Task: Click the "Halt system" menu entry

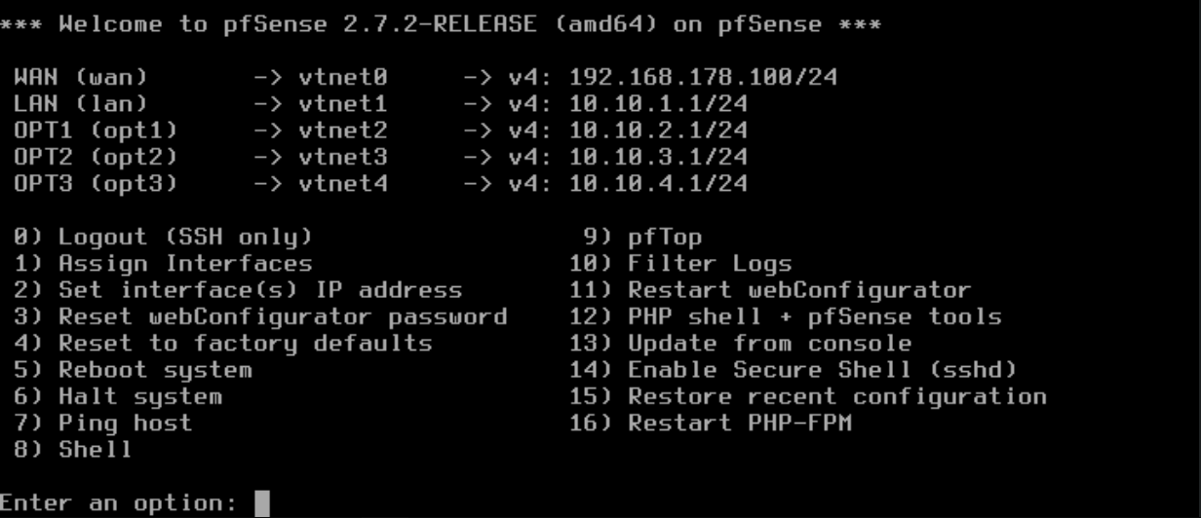Action: (139, 396)
